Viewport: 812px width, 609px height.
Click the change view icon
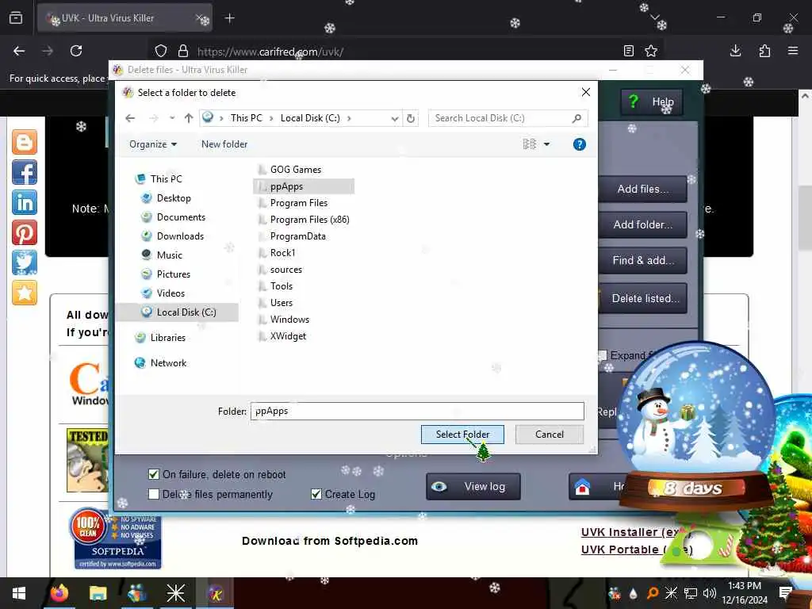coord(529,144)
